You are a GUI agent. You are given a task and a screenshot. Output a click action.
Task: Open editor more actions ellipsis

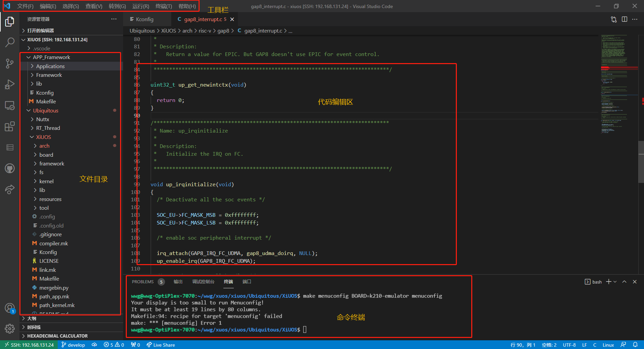click(635, 19)
